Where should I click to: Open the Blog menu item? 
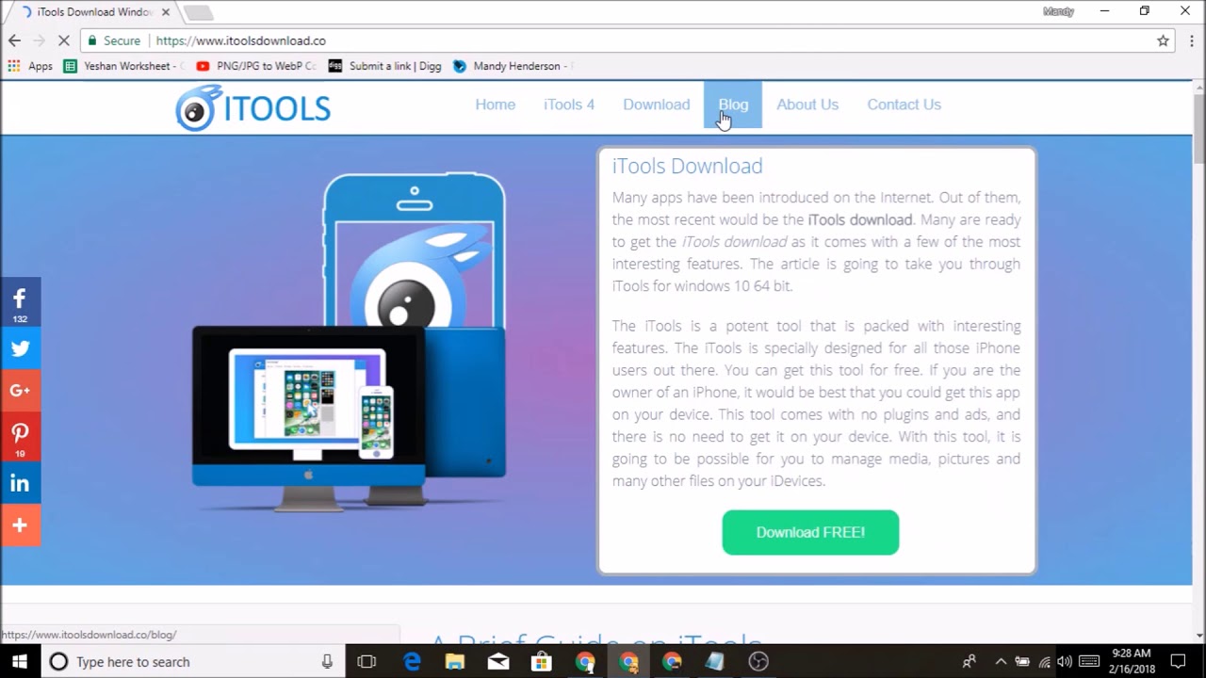733,105
